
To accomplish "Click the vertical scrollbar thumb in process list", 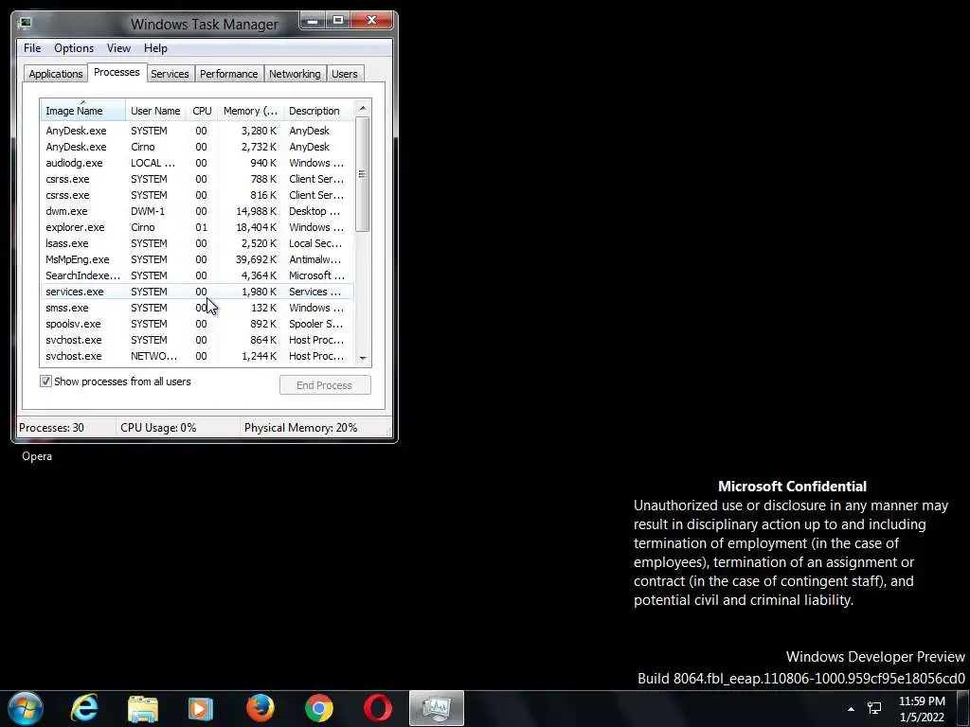I will 363,174.
